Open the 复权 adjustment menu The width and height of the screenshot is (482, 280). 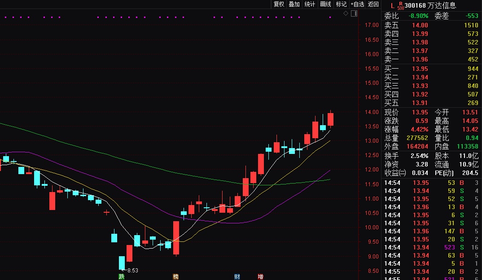click(x=279, y=4)
